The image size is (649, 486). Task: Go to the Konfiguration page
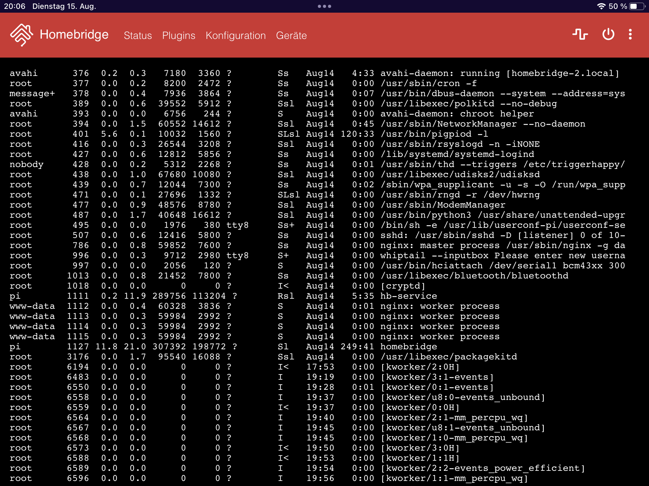[235, 35]
